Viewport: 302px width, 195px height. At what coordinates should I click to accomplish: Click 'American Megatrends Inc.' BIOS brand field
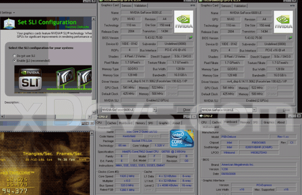point(259,164)
